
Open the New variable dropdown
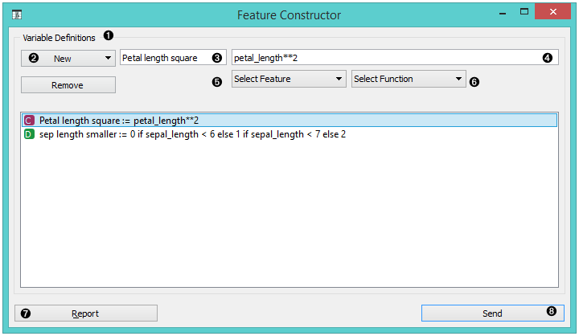coord(68,59)
